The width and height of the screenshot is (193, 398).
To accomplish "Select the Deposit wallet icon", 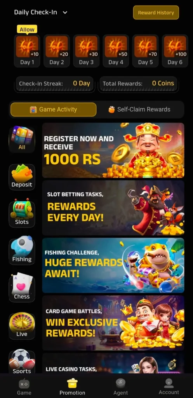I will [x=22, y=177].
